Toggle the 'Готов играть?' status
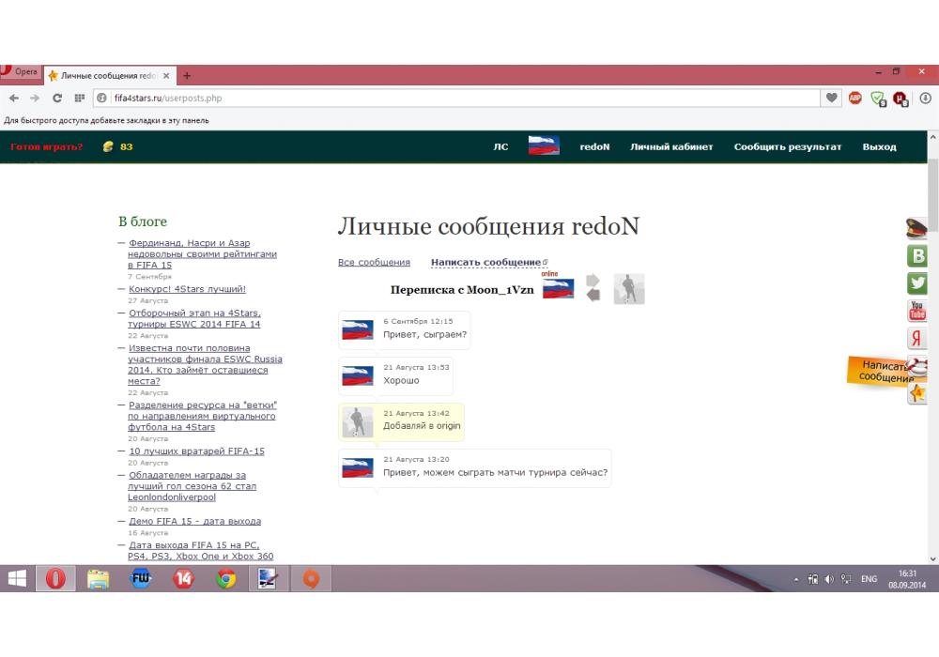This screenshot has width=939, height=657. pos(47,146)
